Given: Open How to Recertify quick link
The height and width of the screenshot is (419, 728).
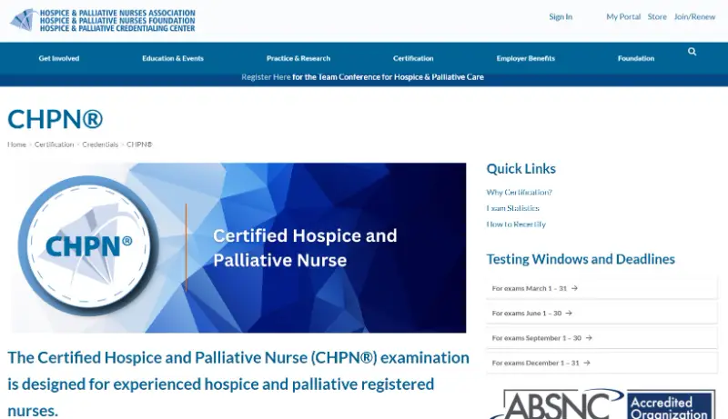Looking at the screenshot, I should coord(516,224).
